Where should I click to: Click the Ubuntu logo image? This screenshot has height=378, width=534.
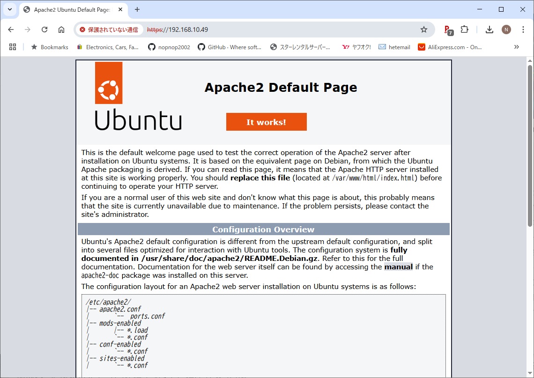[138, 96]
